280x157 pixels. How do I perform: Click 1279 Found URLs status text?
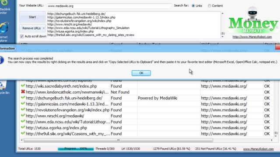coord(171,149)
